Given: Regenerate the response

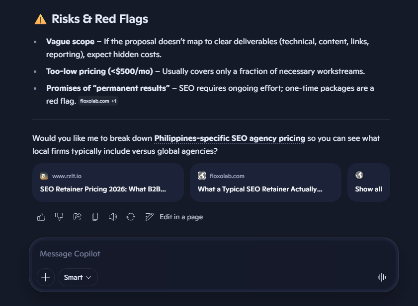Looking at the screenshot, I should (131, 217).
